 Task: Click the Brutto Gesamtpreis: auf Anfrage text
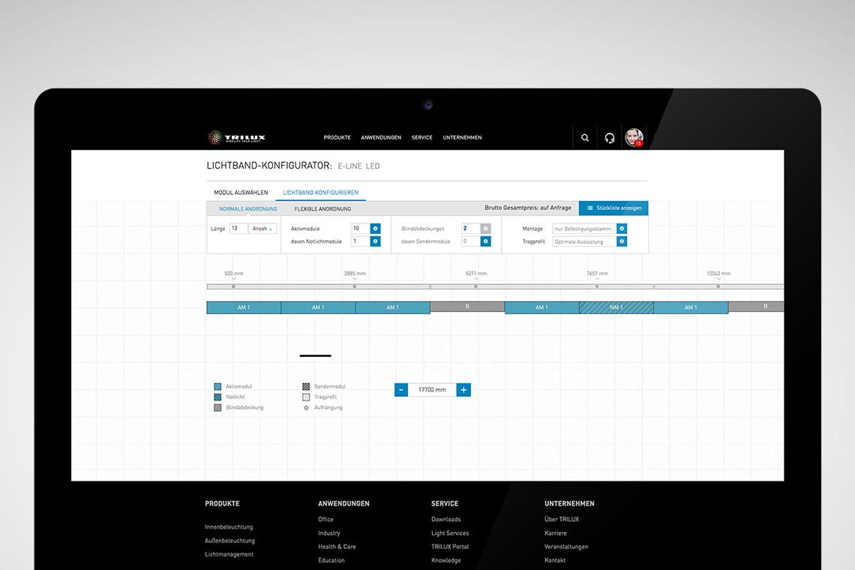[528, 208]
